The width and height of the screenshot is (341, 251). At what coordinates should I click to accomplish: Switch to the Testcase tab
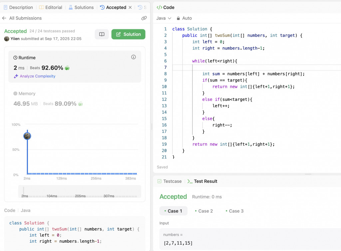(x=170, y=181)
